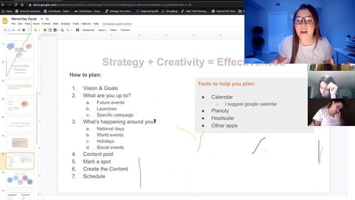Screen dimensions: 355x200
Task: Select slide 15 'Content Planning' thumbnail
Action: click(x=20, y=124)
